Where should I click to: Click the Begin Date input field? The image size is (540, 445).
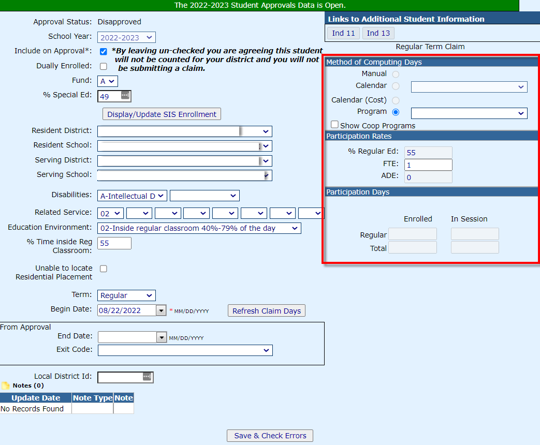[x=127, y=310]
